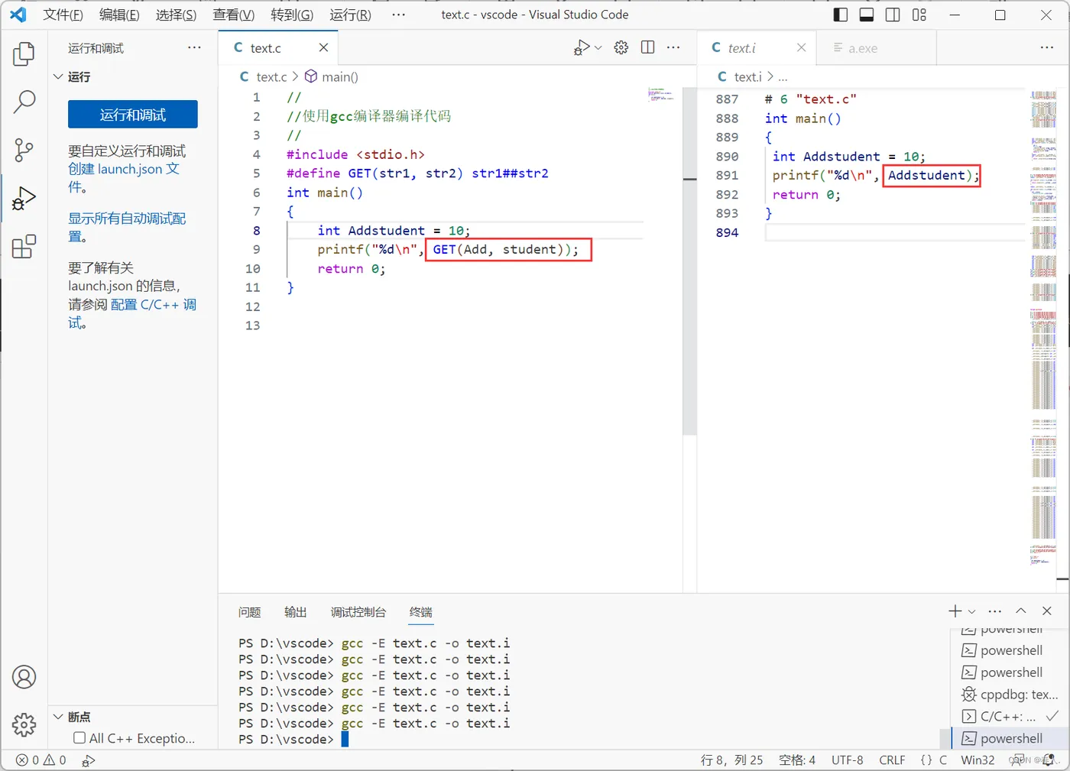Open the run dropdown arrow beside debug icon
The width and height of the screenshot is (1070, 771).
click(598, 47)
